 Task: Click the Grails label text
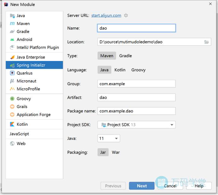(x=22, y=107)
